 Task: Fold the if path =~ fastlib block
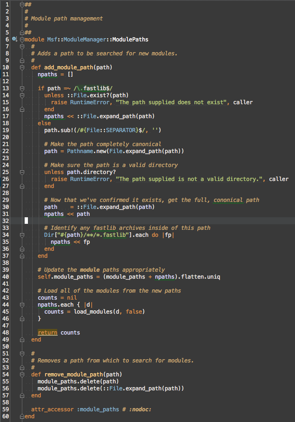click(x=22, y=88)
